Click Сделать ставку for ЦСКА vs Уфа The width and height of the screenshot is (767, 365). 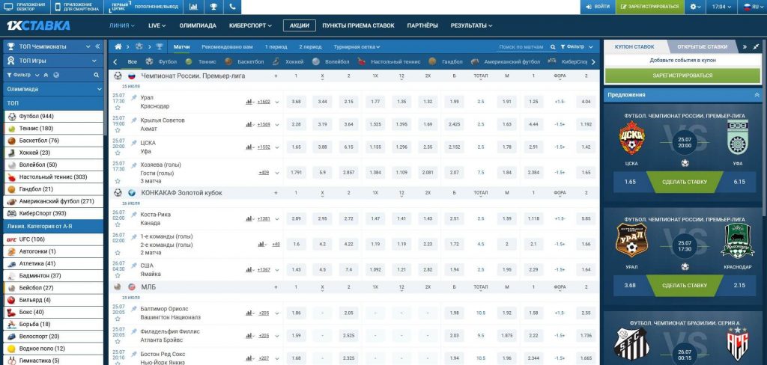(685, 181)
